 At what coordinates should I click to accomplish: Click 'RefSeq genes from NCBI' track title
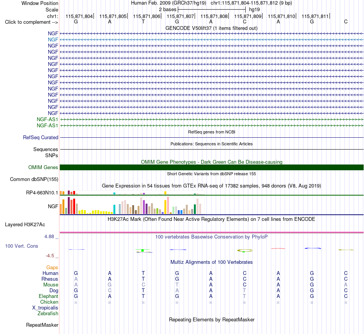click(x=212, y=132)
